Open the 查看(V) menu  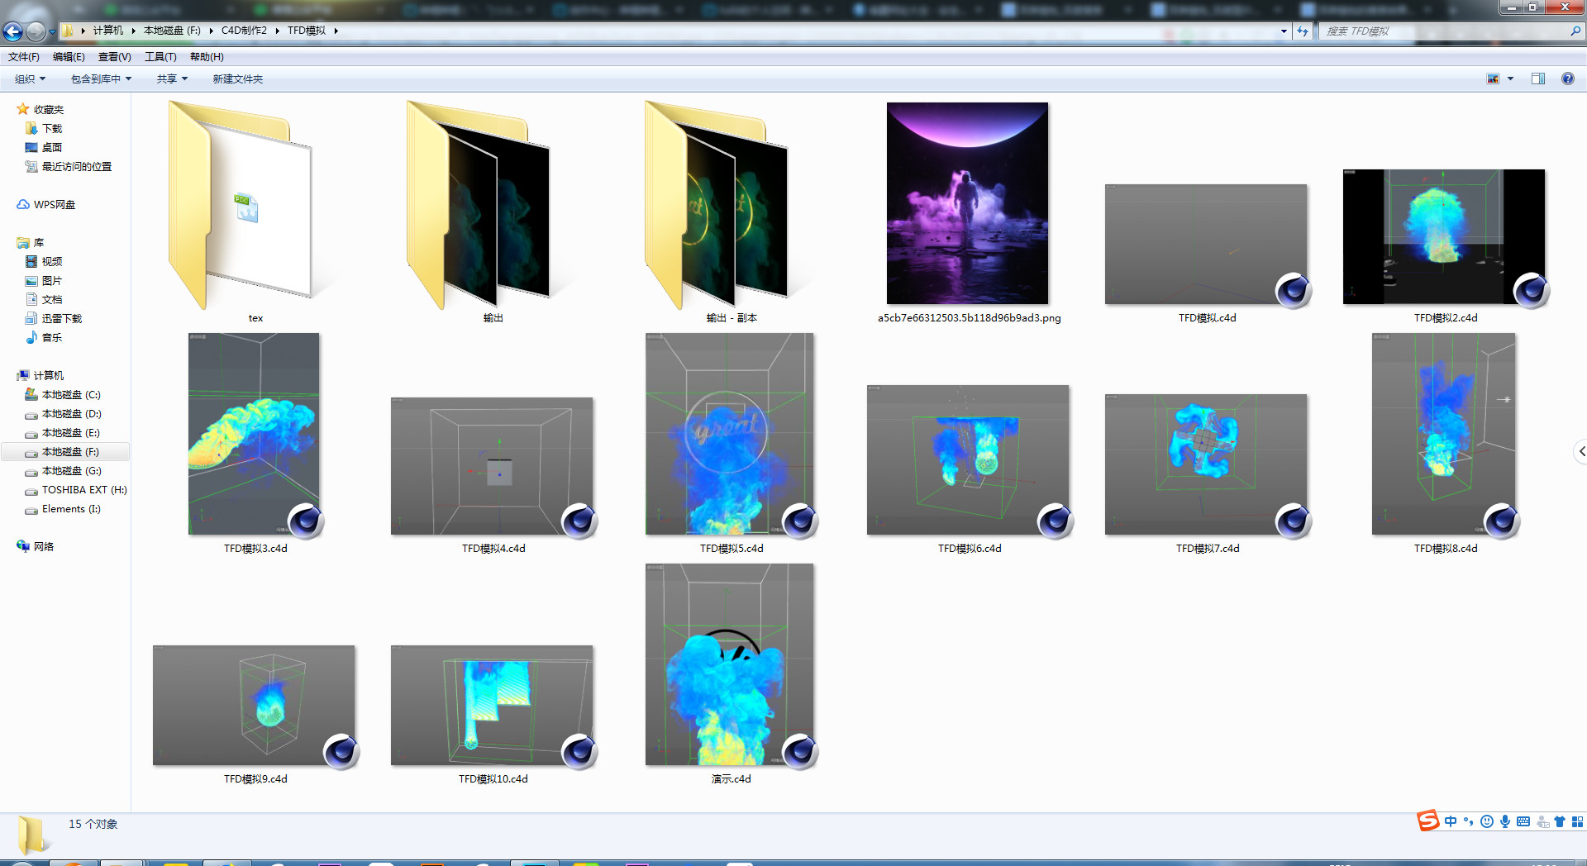pos(115,57)
